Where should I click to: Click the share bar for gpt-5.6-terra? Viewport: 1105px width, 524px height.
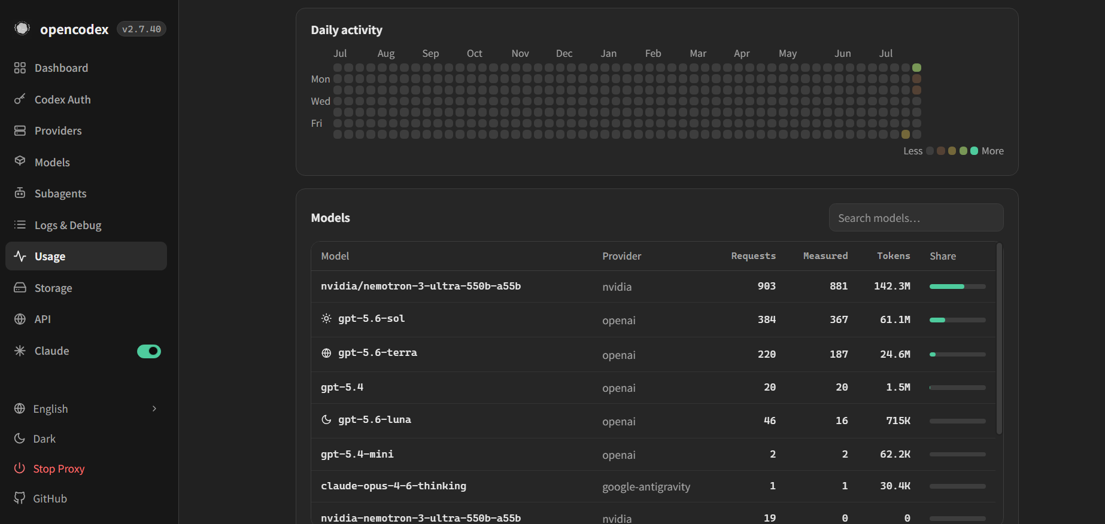coord(958,354)
